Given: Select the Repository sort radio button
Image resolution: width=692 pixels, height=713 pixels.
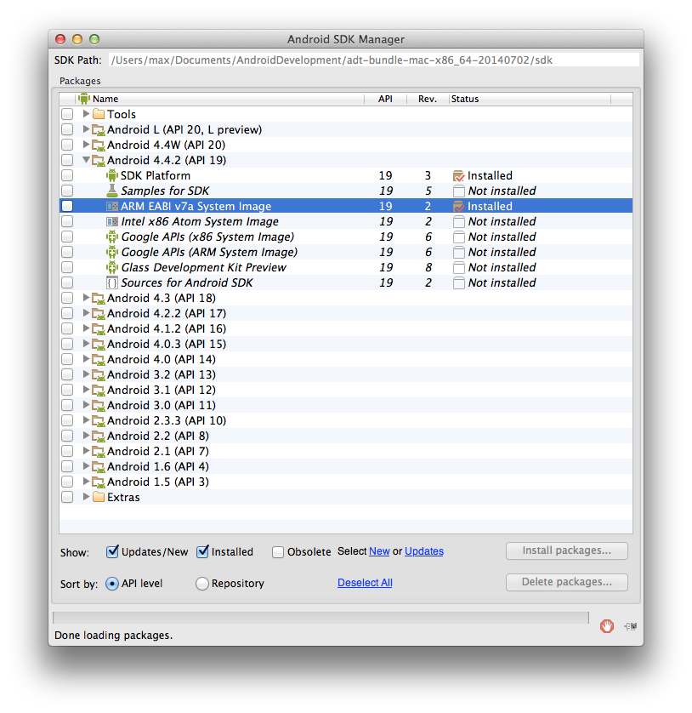Looking at the screenshot, I should (202, 584).
